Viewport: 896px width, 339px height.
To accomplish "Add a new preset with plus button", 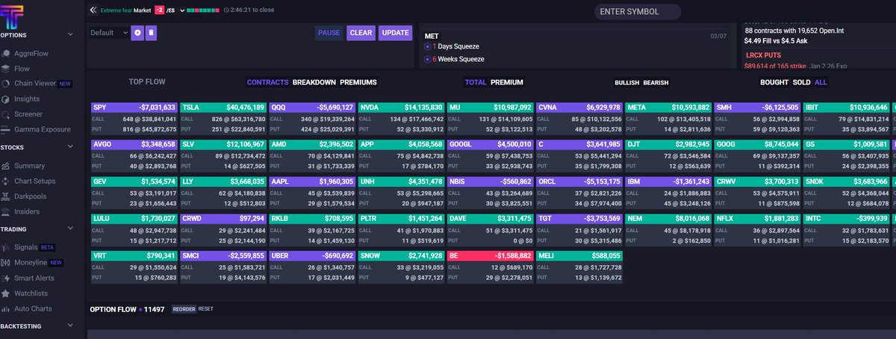I will pos(137,33).
